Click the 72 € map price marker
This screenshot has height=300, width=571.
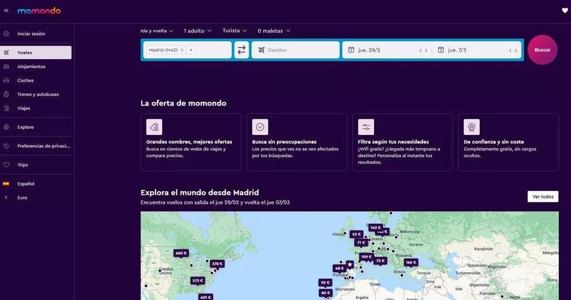click(x=380, y=260)
